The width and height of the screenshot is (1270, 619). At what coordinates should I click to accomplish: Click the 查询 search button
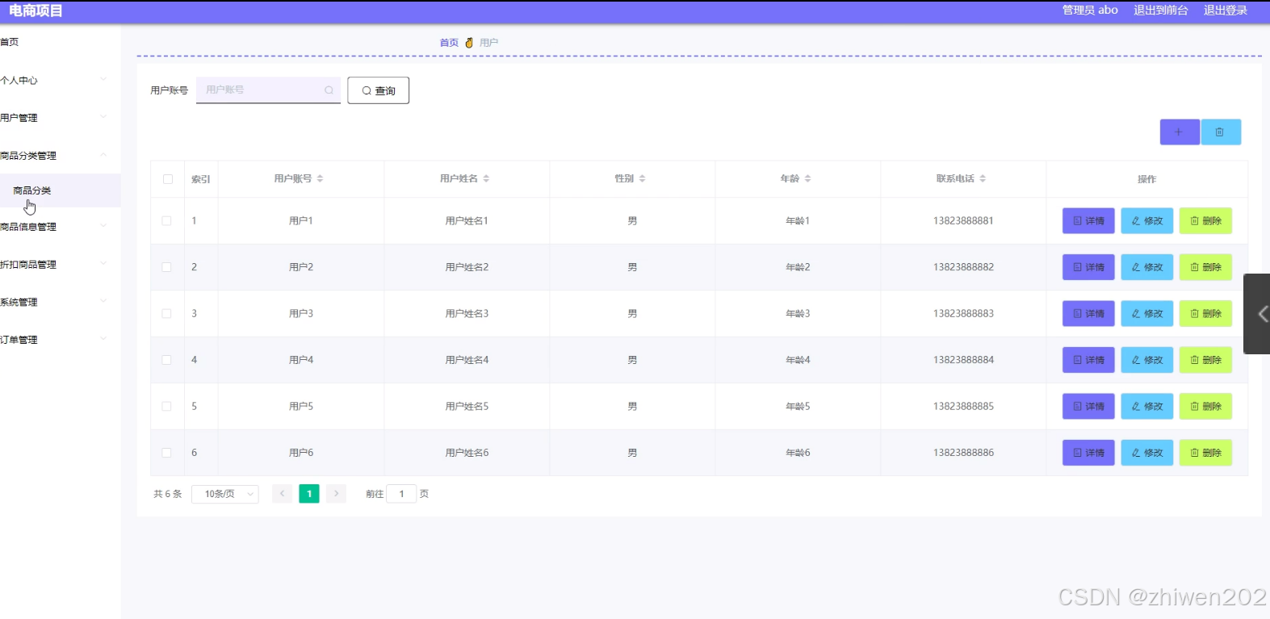point(379,90)
